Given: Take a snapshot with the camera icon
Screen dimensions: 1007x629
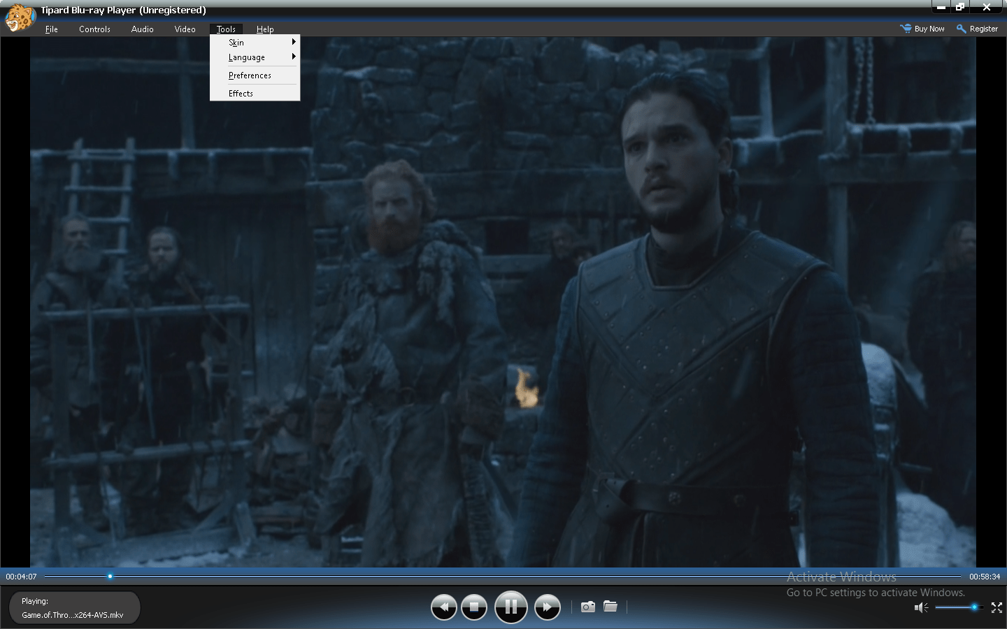Looking at the screenshot, I should (x=588, y=607).
